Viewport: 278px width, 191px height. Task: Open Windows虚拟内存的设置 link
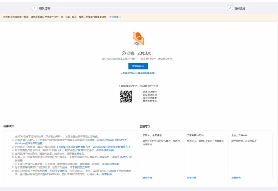pyautogui.click(x=29, y=144)
